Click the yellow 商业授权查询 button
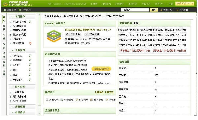The image size is (198, 120). [101, 69]
